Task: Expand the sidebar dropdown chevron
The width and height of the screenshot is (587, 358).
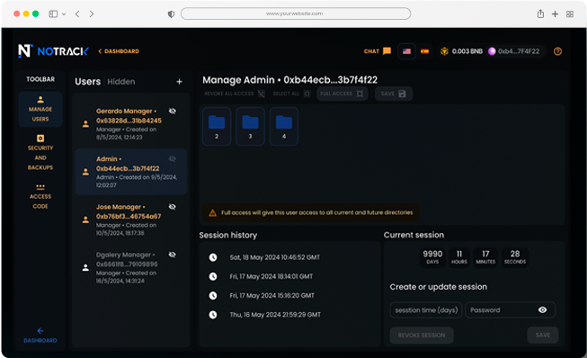Action: click(x=64, y=14)
